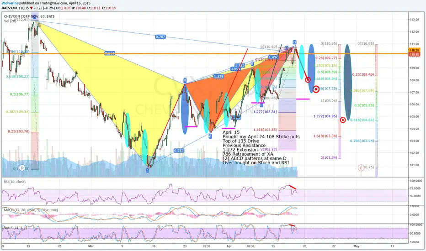The width and height of the screenshot is (426, 251).
Task: Click the dividend D marker on chart
Action: [22, 168]
